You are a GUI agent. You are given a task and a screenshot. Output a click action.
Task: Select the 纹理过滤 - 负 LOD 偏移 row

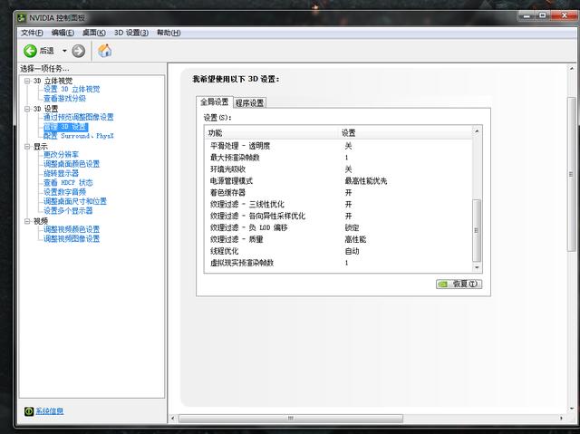[x=338, y=227]
